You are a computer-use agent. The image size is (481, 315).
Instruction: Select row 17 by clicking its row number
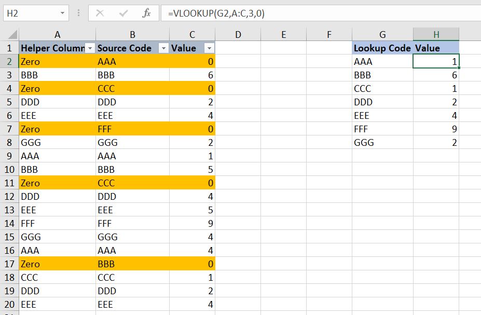(x=9, y=264)
